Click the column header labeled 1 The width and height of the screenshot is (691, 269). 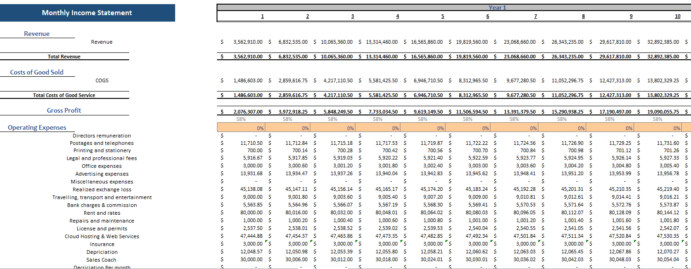point(262,16)
